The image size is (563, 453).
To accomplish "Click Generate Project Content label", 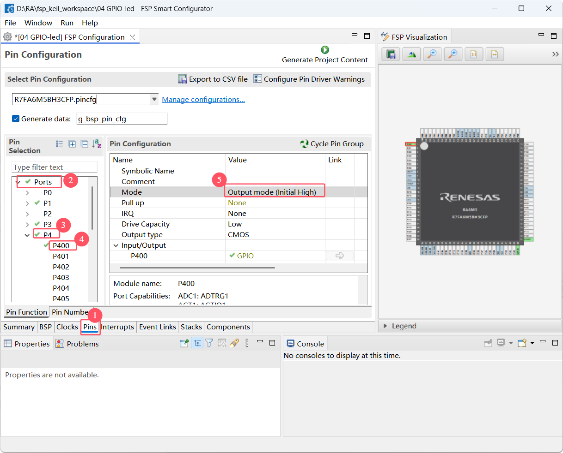I will pos(325,60).
